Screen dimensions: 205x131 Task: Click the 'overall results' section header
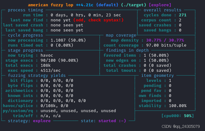click(163, 10)
